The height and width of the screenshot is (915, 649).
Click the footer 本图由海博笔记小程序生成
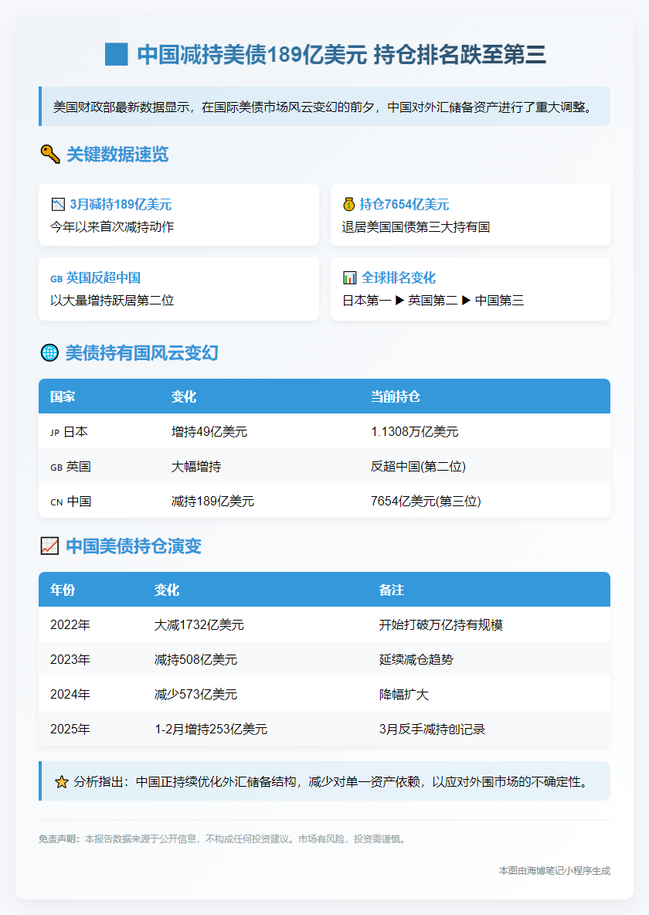(x=555, y=871)
